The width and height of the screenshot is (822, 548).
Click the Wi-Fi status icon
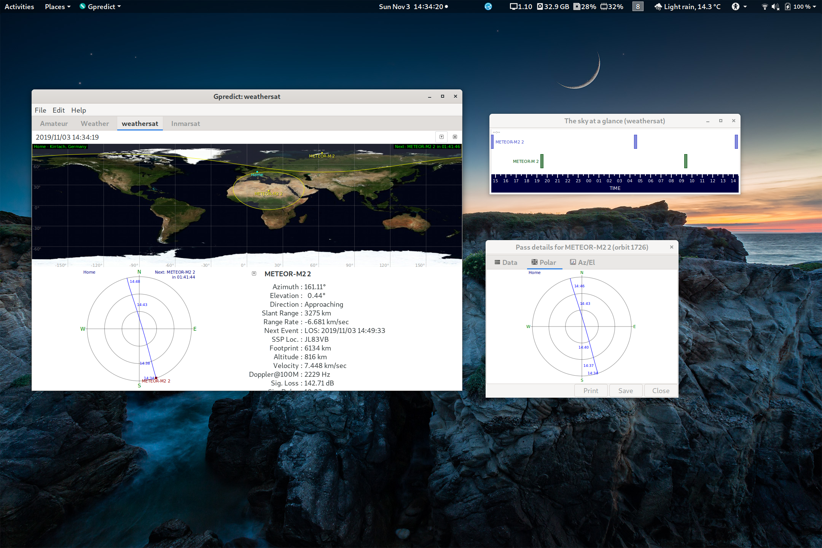click(x=765, y=6)
